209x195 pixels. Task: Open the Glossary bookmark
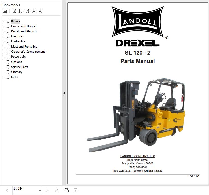[17, 72]
